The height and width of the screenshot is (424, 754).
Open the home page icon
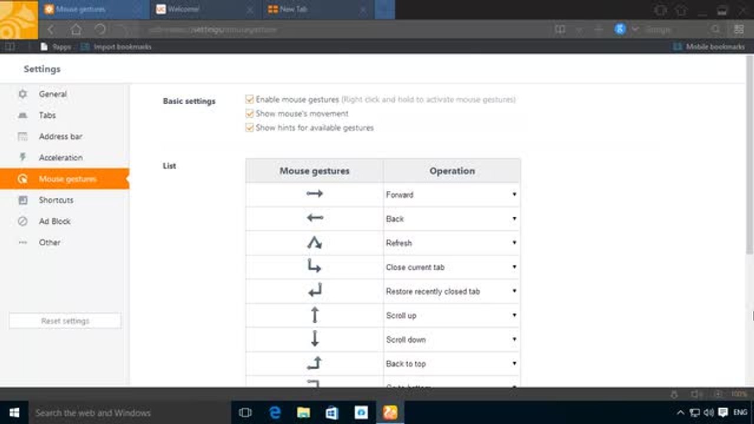[x=76, y=29]
